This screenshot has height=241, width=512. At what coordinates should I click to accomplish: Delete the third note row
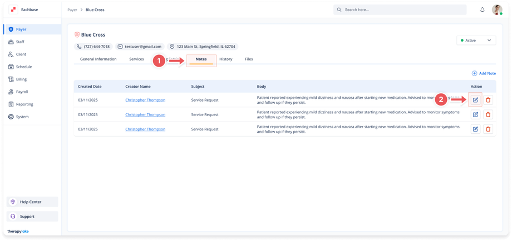(x=488, y=129)
